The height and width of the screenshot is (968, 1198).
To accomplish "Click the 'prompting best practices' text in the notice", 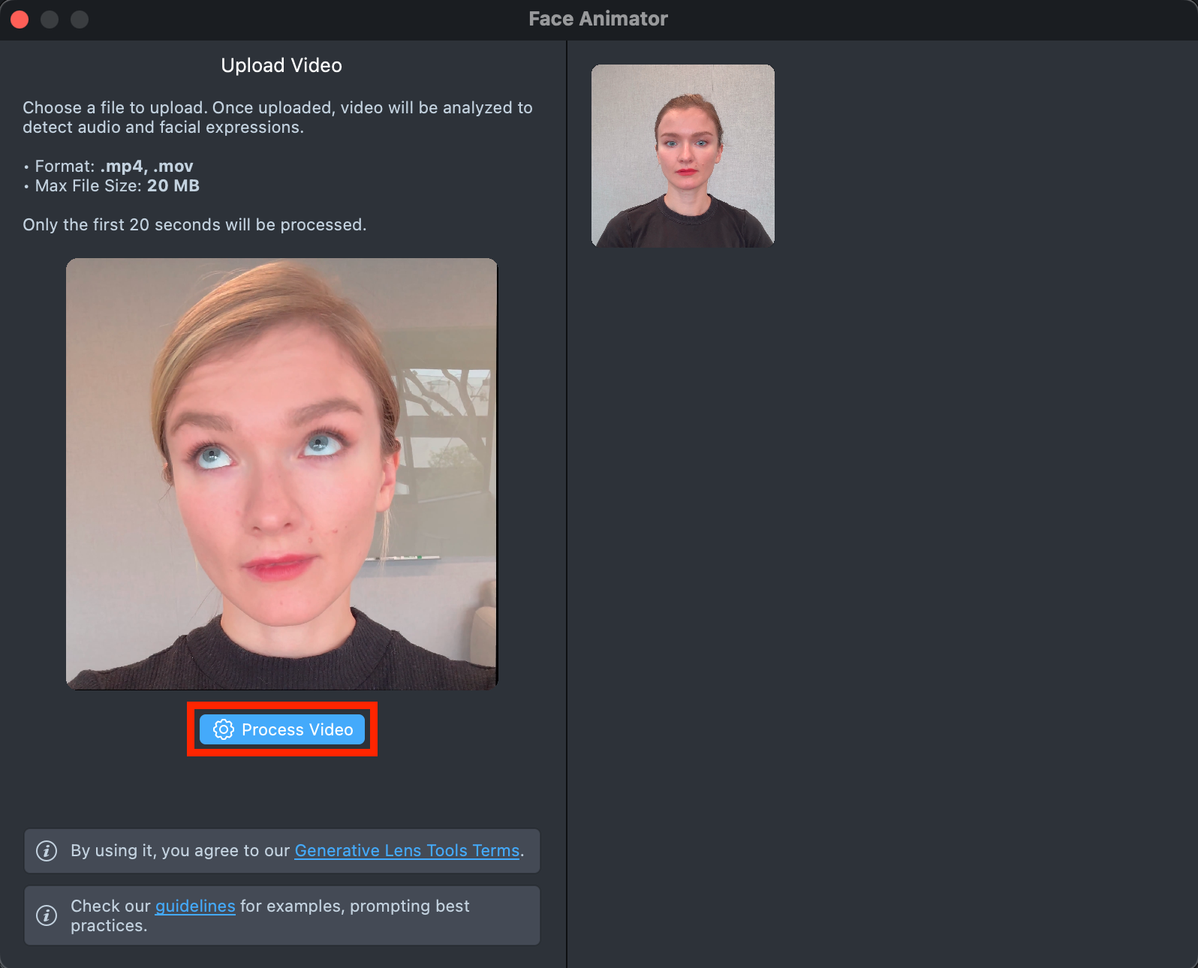I will click(x=409, y=906).
